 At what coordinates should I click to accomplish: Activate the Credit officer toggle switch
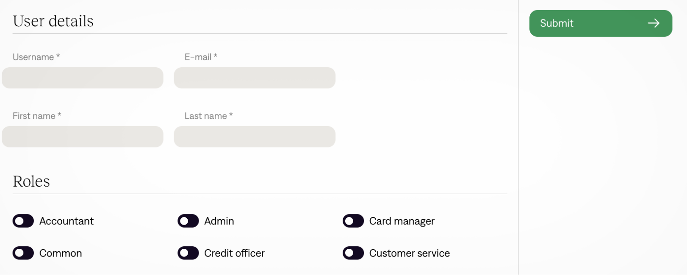point(188,253)
